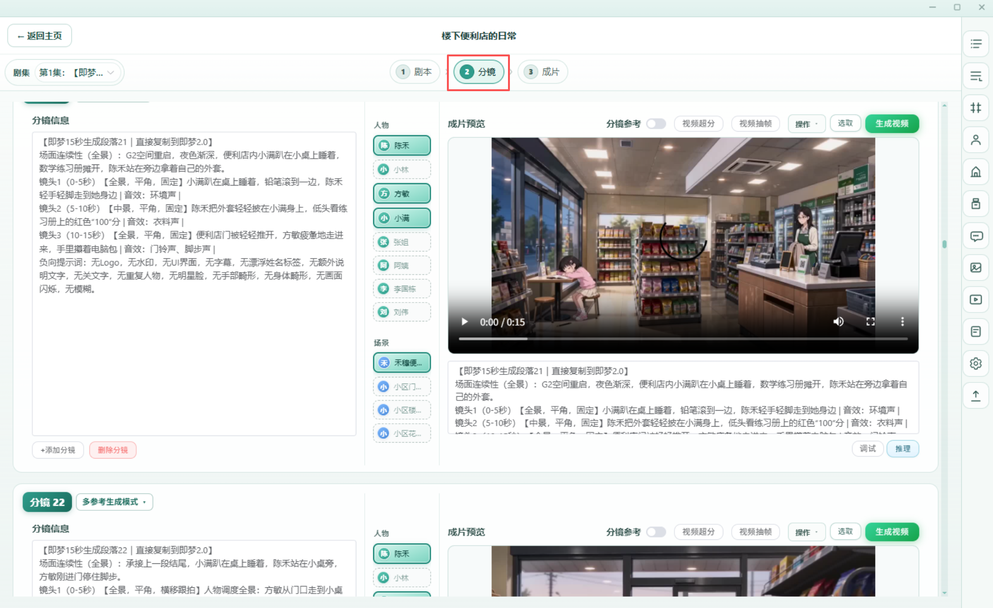
Task: Open the image gallery sidebar icon
Action: pos(976,268)
